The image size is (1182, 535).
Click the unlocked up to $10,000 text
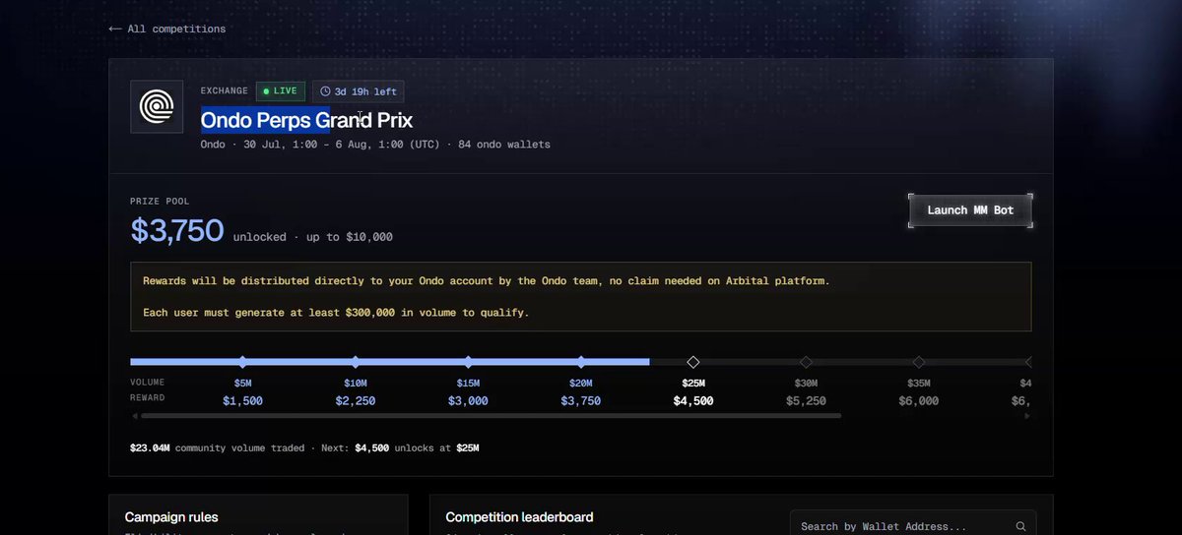coord(313,237)
